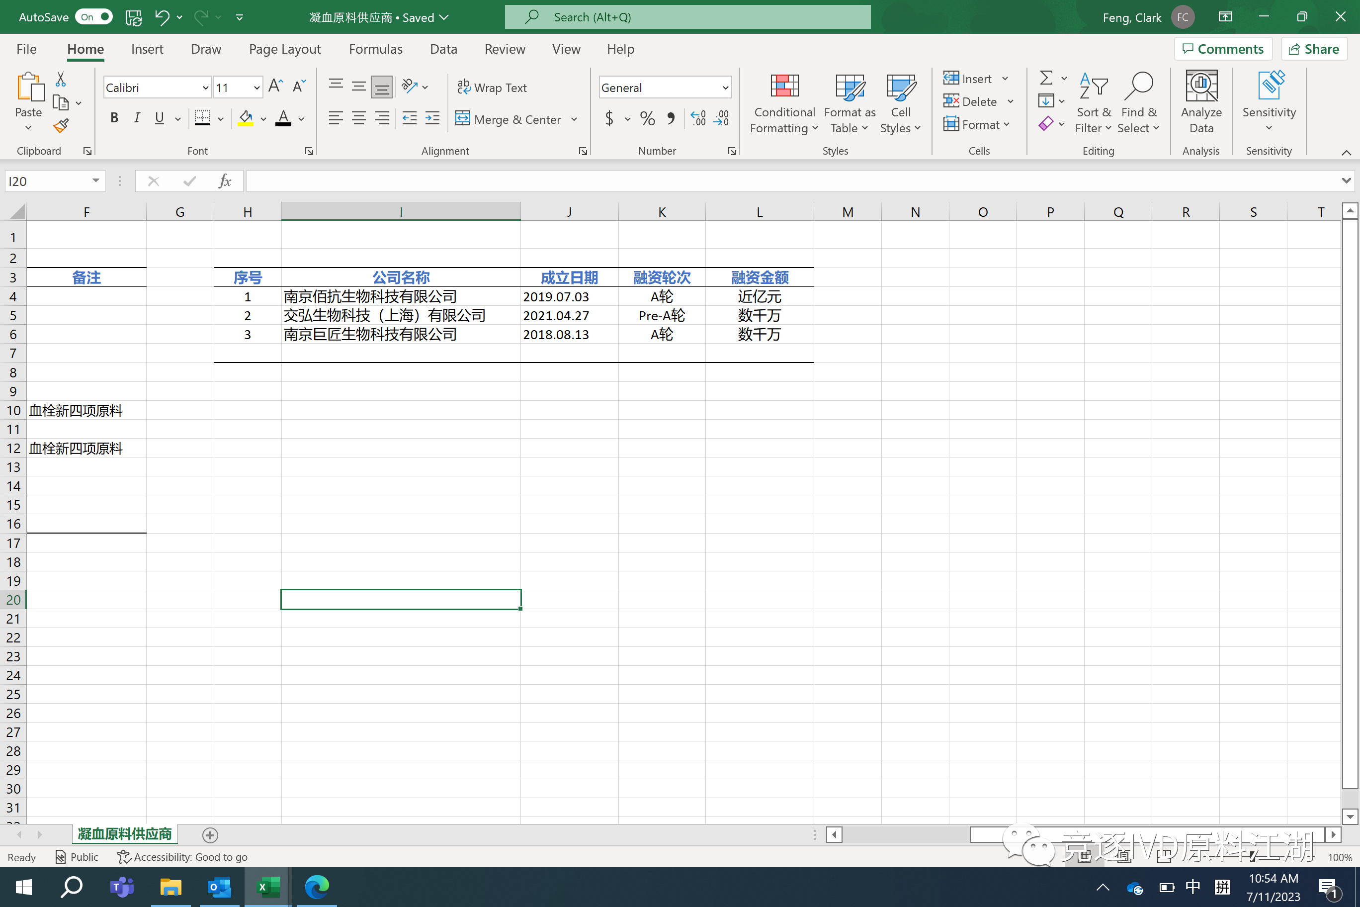This screenshot has height=907, width=1360.
Task: Switch to the Formulas ribbon tab
Action: pos(375,49)
